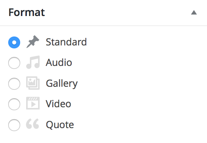
Task: Select the Standard radio button
Action: point(14,42)
